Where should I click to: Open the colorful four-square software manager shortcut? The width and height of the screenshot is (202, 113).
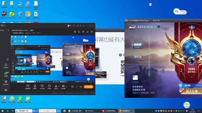click(28, 15)
